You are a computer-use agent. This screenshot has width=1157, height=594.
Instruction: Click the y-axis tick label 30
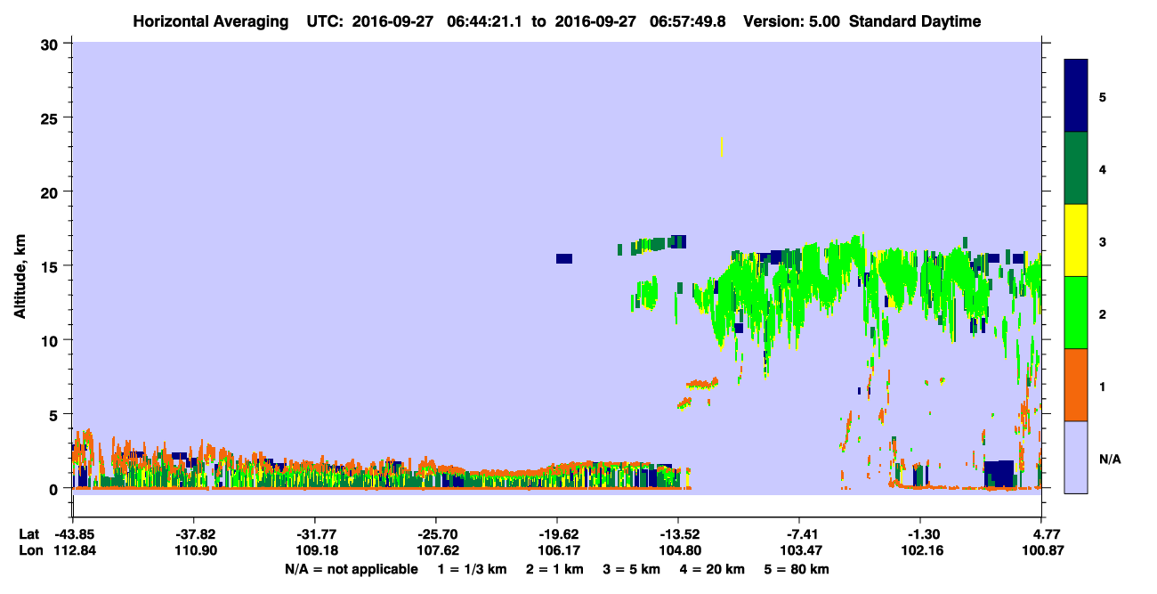point(52,44)
